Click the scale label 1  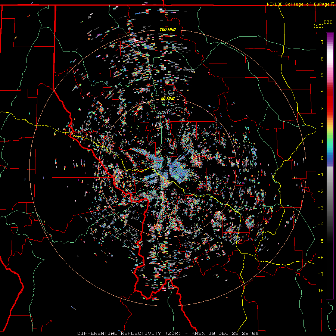coord(322,141)
